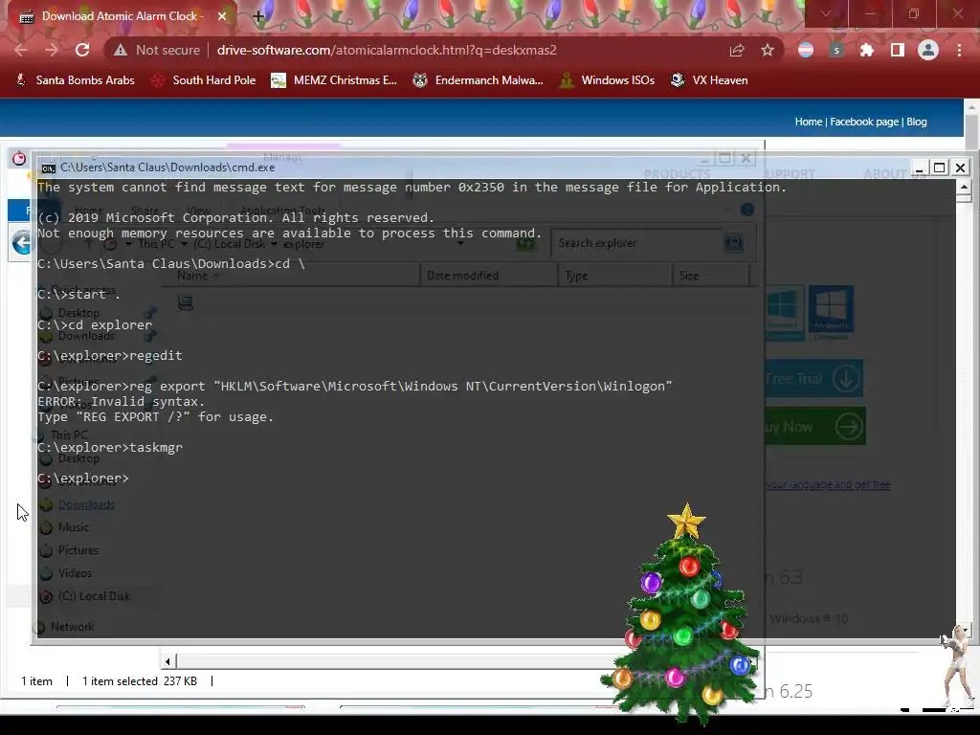Bookmark this page with the star
This screenshot has width=980, height=735.
(x=768, y=50)
